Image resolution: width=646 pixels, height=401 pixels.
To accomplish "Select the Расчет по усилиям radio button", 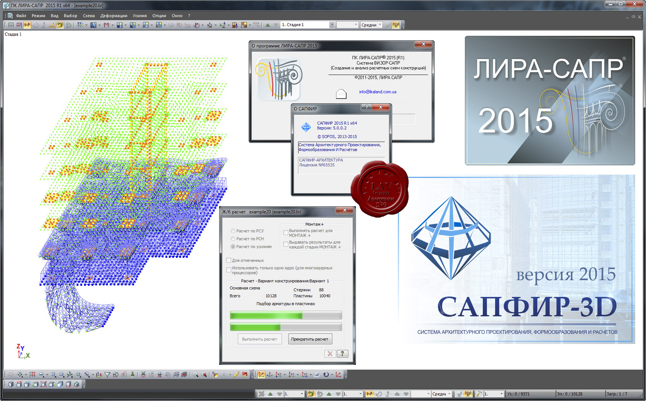I will pos(233,247).
